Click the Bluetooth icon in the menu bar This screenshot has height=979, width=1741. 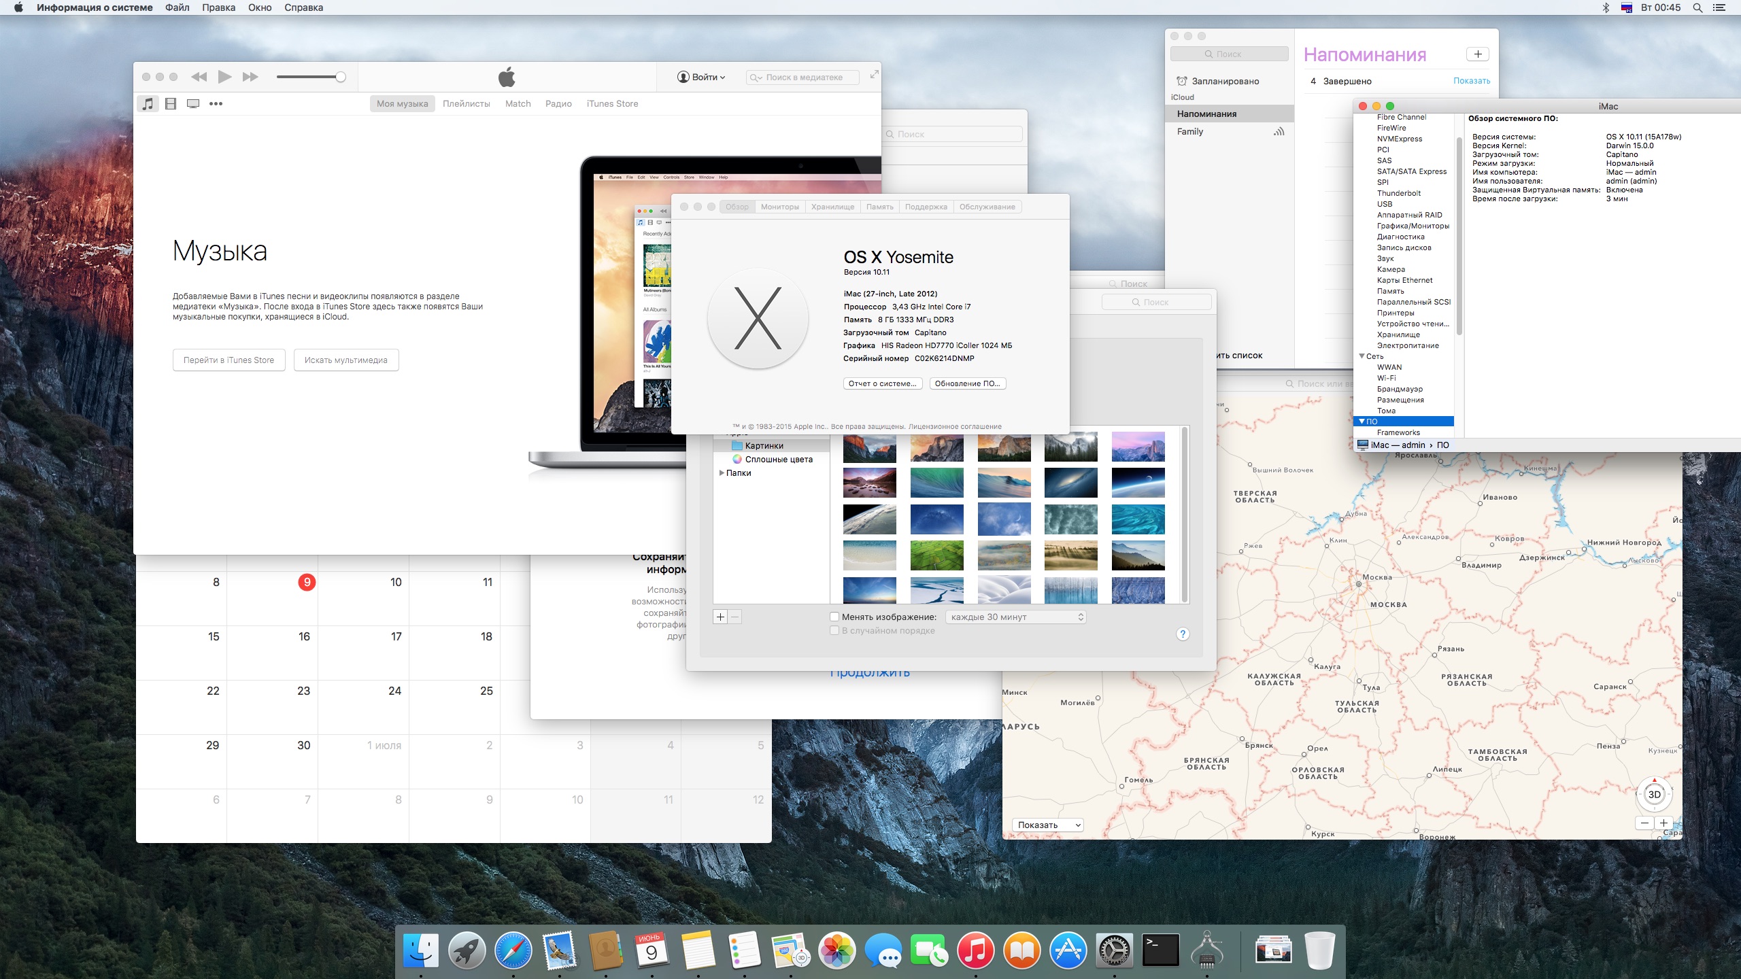click(x=1606, y=7)
